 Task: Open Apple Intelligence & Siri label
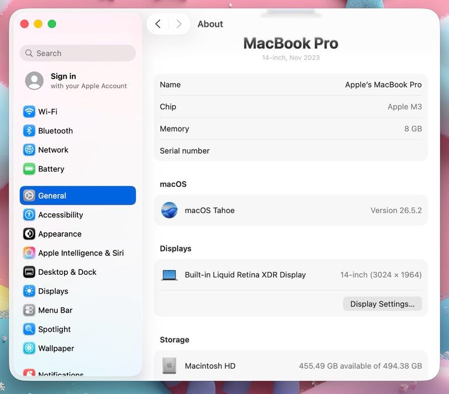81,253
